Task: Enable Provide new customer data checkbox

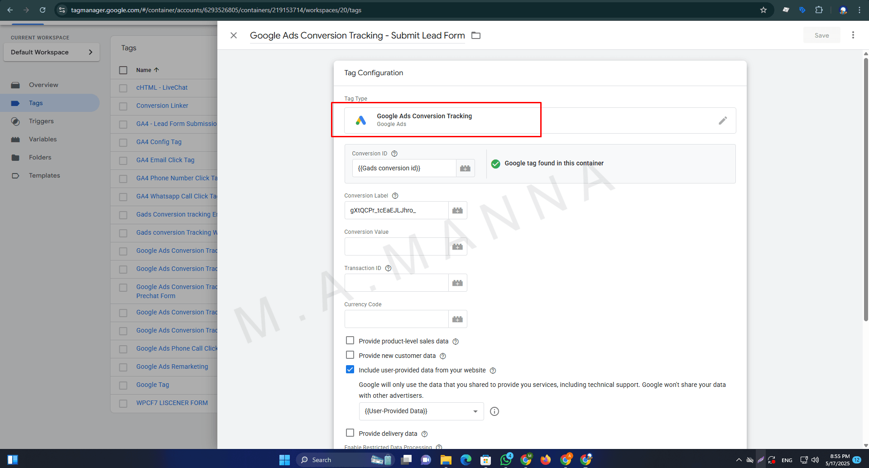Action: pyautogui.click(x=350, y=355)
